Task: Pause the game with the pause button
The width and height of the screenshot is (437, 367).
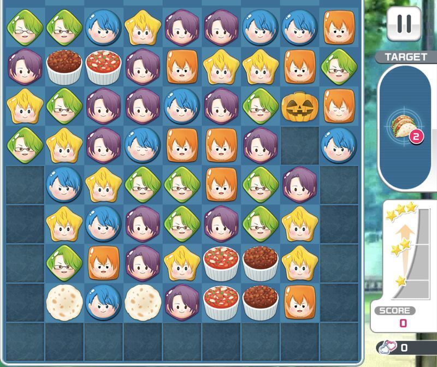Action: 404,24
